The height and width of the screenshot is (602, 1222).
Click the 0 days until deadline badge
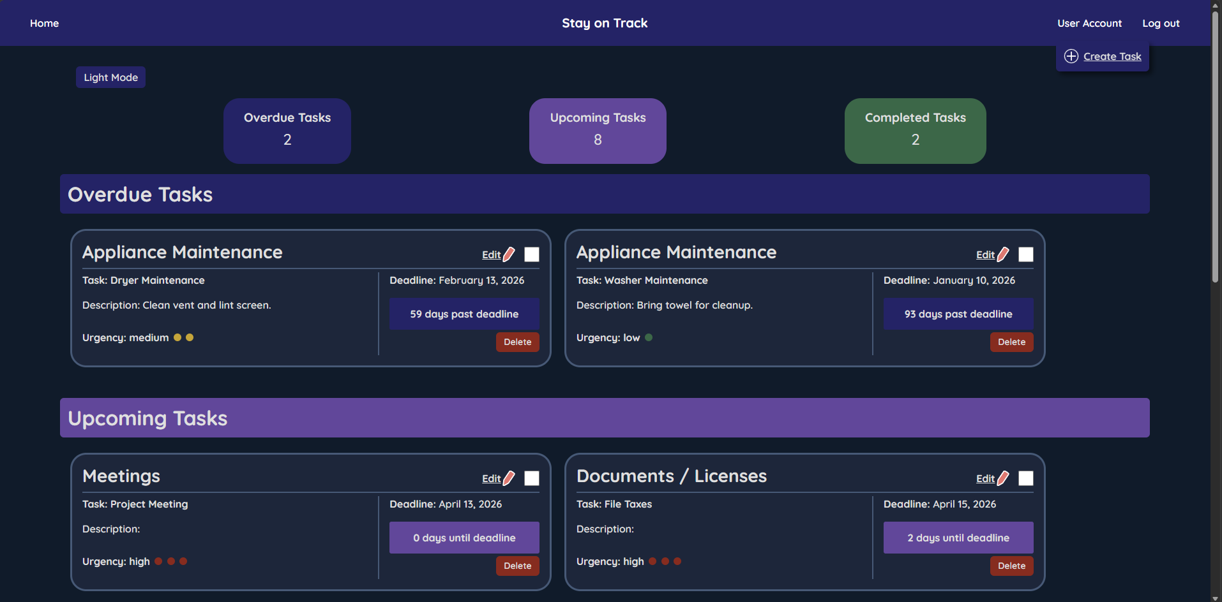(x=464, y=538)
